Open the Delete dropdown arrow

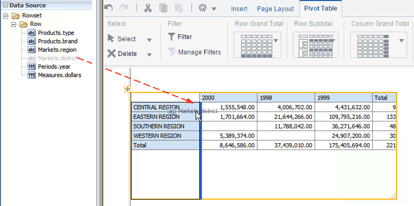click(150, 55)
